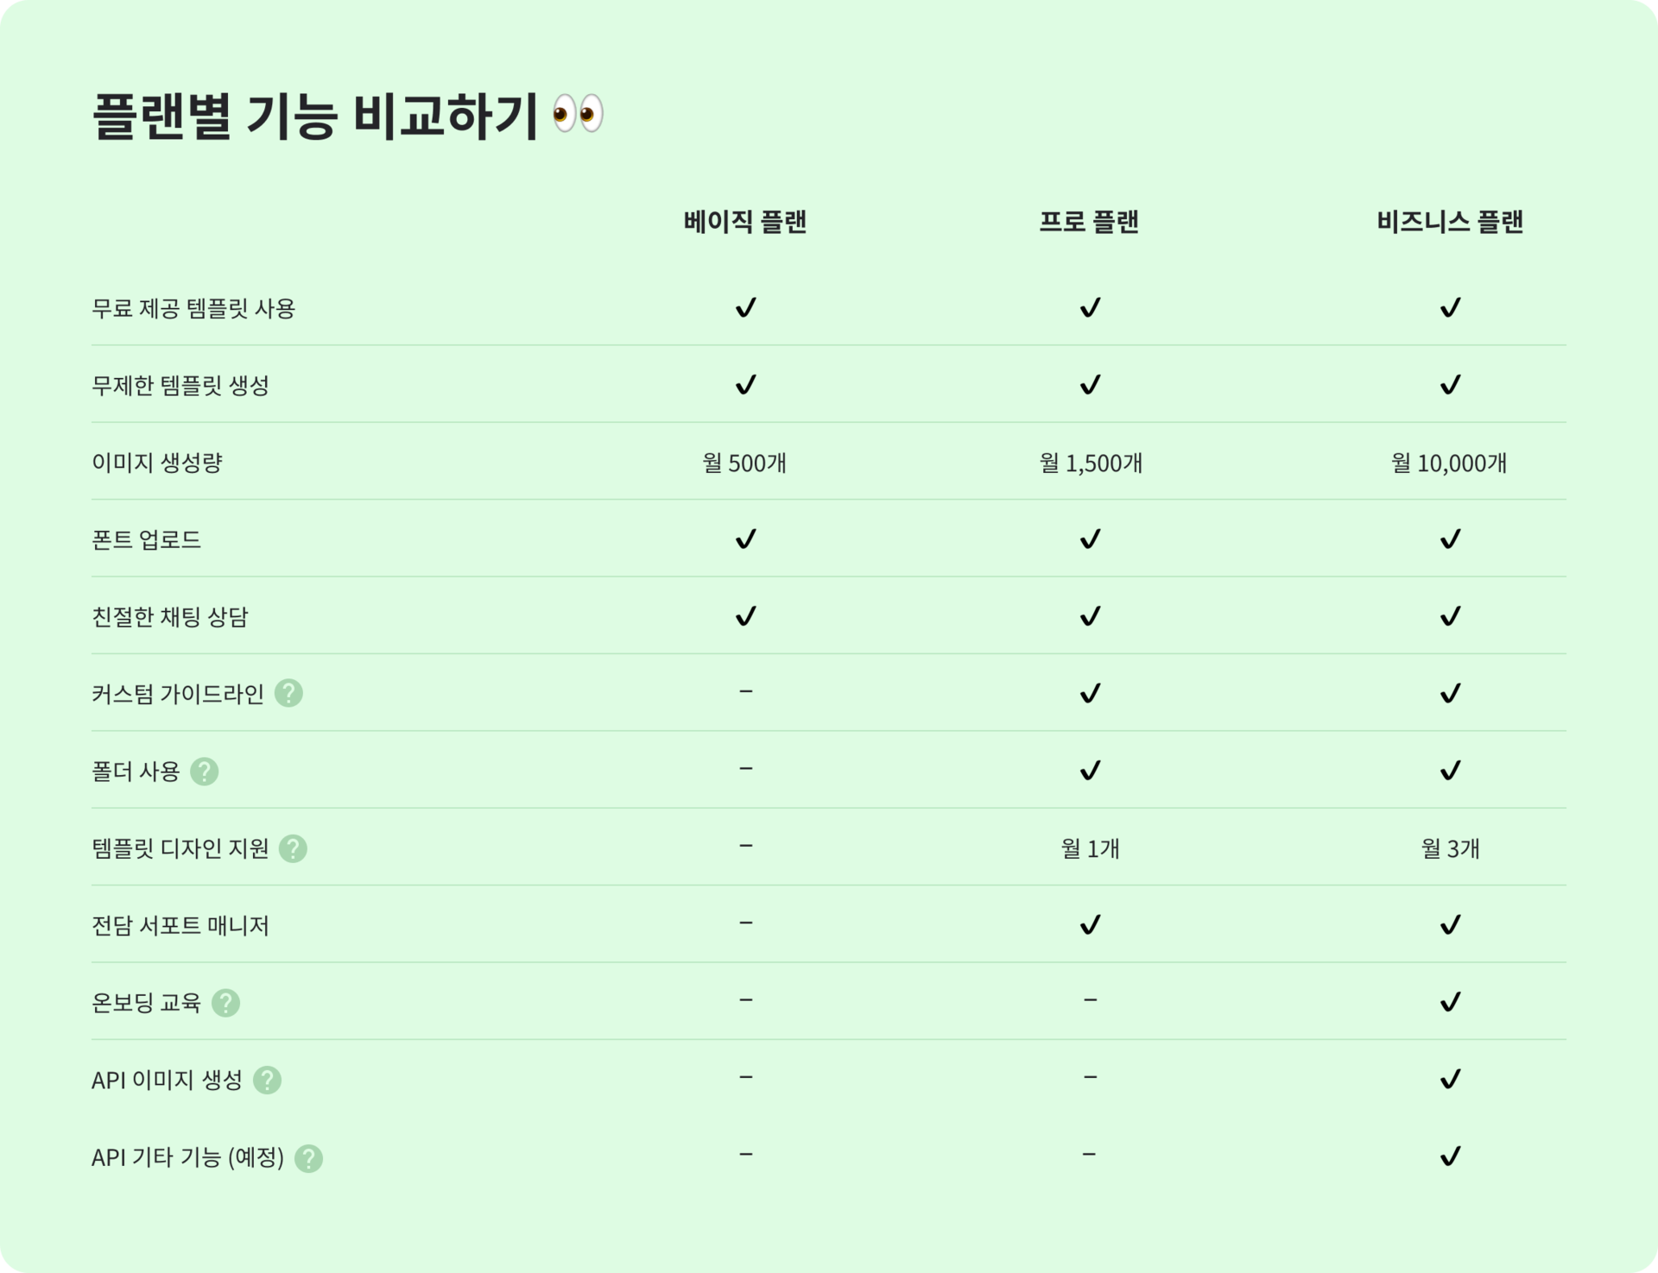The width and height of the screenshot is (1658, 1273).
Task: Click 베이직 플랜 checkmark for 폰트 업로드
Action: [x=746, y=539]
